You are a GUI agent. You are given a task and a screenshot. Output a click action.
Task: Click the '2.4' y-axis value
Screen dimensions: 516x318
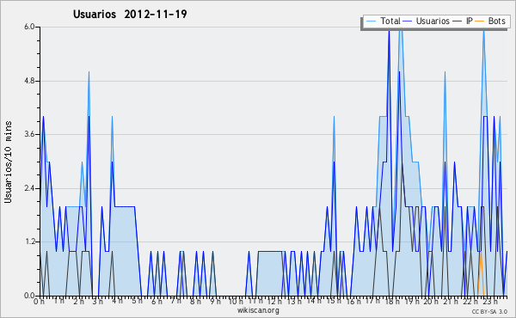point(29,188)
